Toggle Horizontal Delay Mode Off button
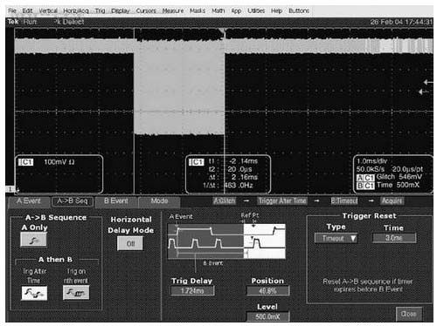Image resolution: width=437 pixels, height=326 pixels. 130,243
